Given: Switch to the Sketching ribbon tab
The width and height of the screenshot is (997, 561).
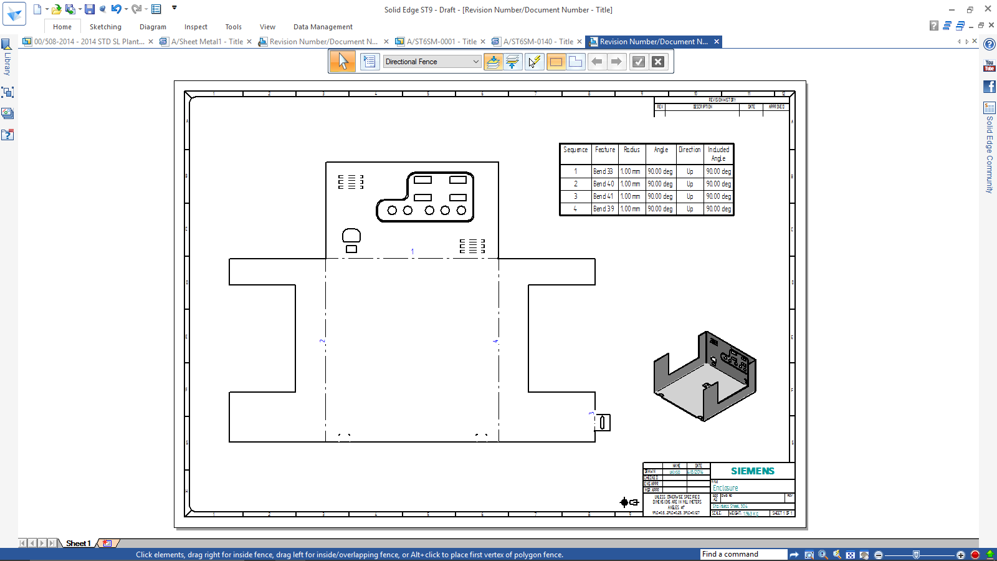Looking at the screenshot, I should tap(105, 27).
